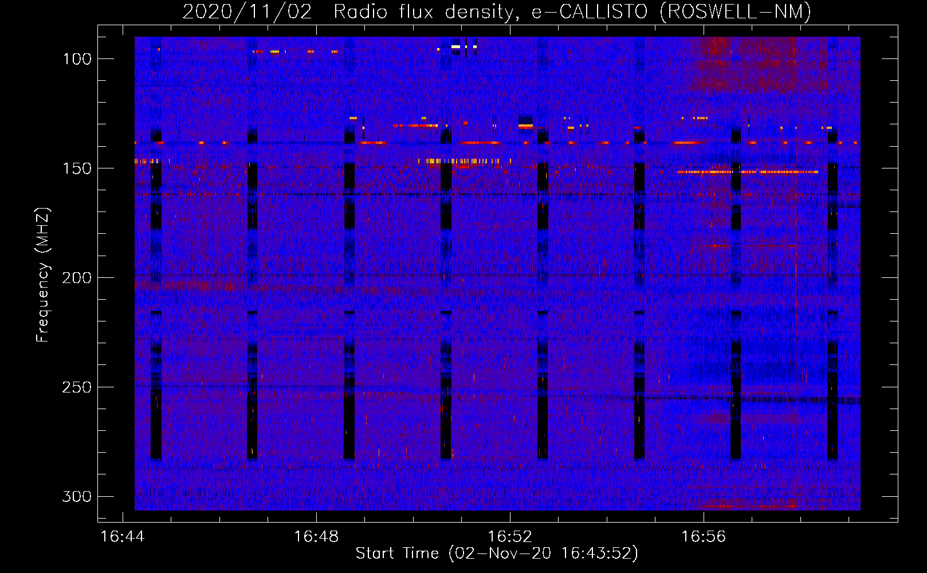Click the 'Frequency (MHZ)' axis label
Image resolution: width=927 pixels, height=573 pixels.
click(x=43, y=275)
